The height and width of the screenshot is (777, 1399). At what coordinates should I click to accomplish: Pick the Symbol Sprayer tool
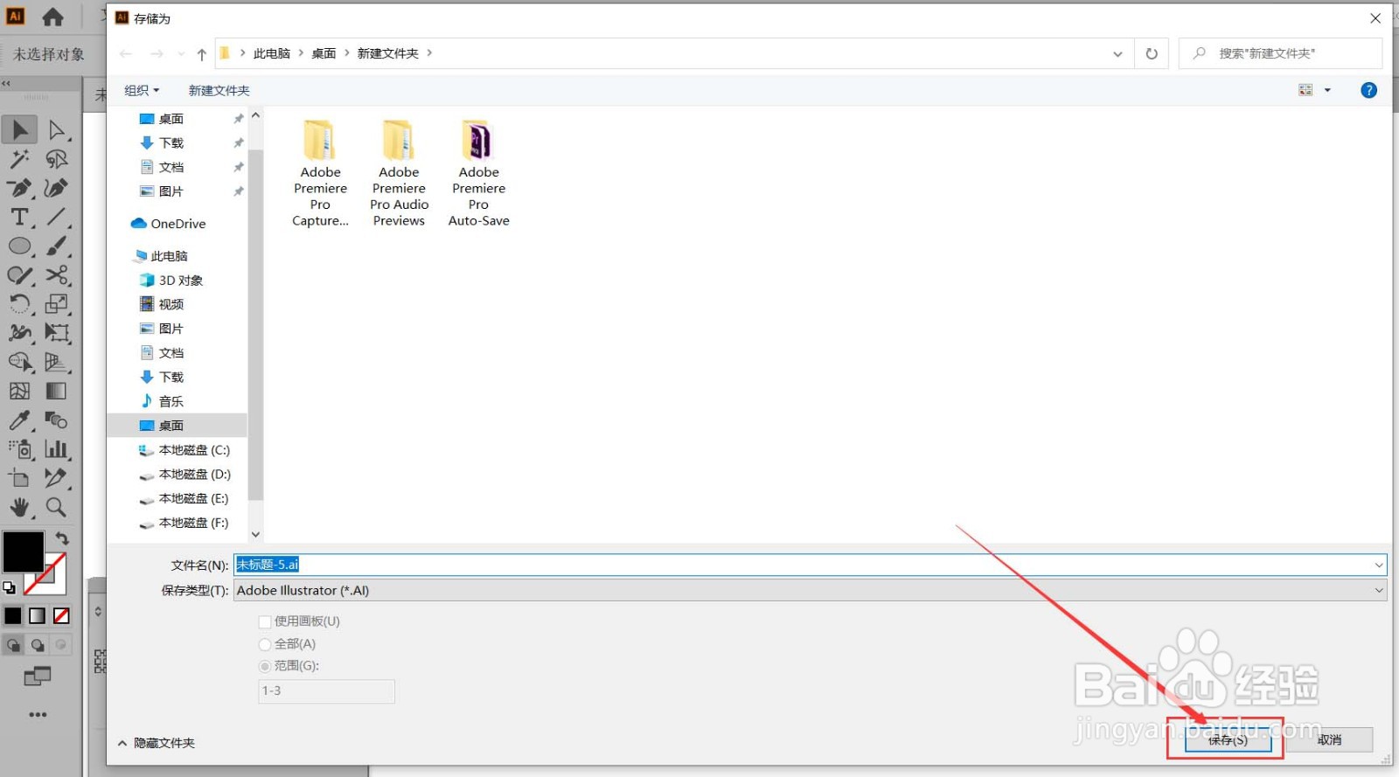[x=19, y=449]
